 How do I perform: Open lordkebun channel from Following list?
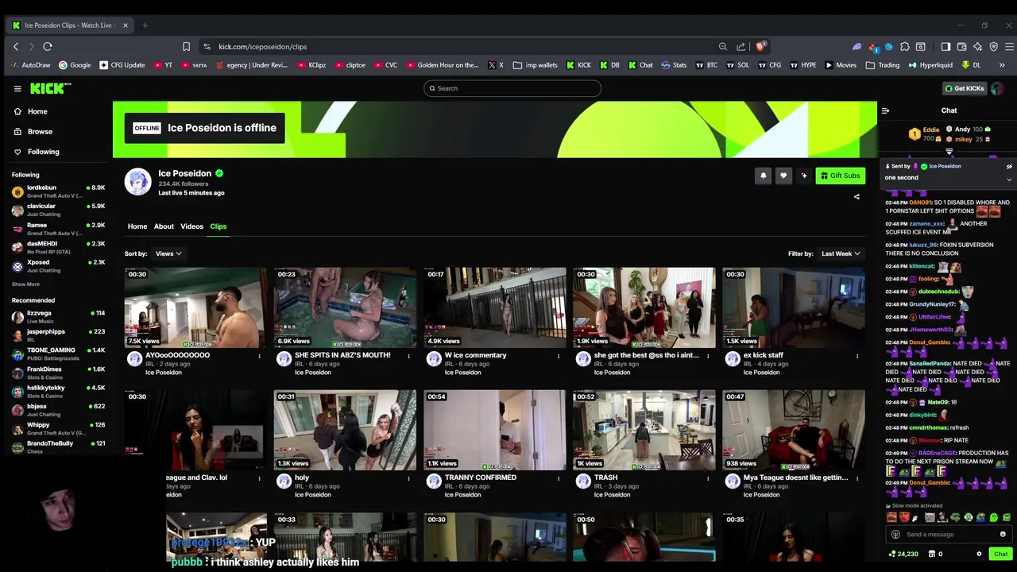(58, 191)
